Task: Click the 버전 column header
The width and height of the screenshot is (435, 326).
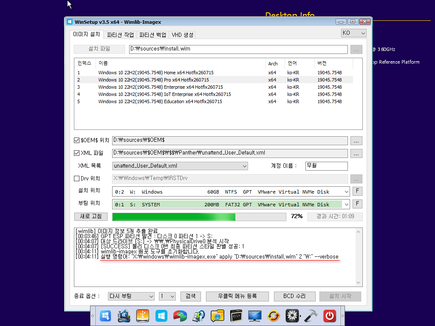Action: point(334,64)
